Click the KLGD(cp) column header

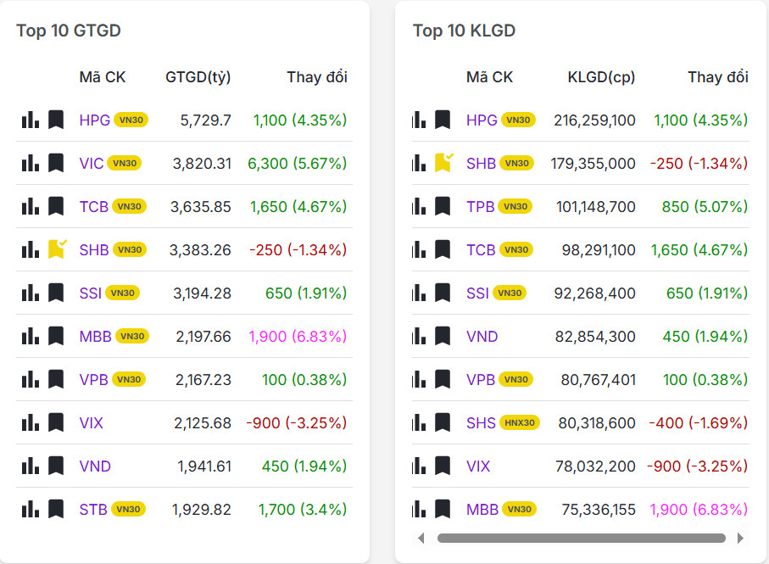(601, 77)
